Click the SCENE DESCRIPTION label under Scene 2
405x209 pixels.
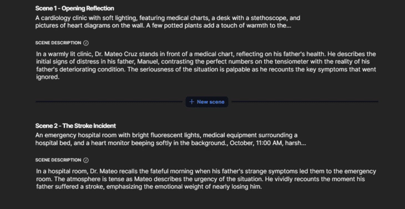point(58,160)
